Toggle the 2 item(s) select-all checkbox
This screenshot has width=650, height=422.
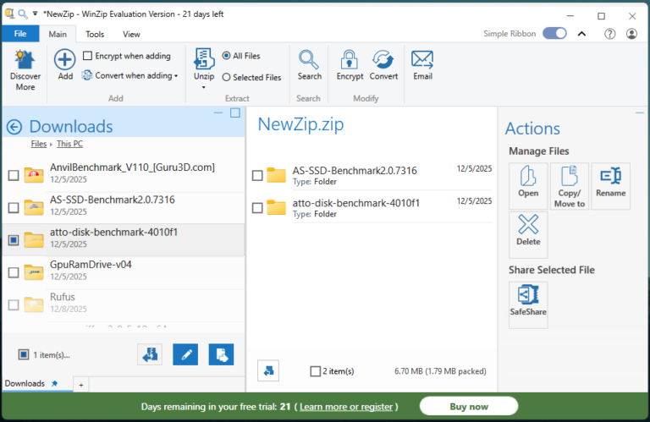point(316,371)
